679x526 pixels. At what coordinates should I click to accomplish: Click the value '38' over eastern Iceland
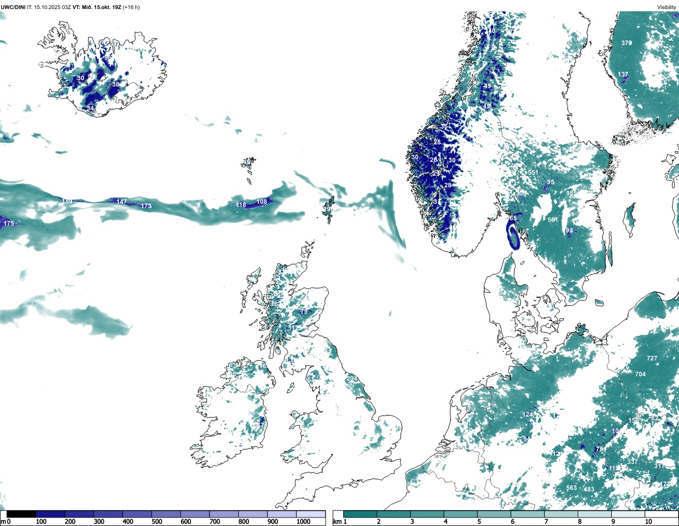[116, 84]
